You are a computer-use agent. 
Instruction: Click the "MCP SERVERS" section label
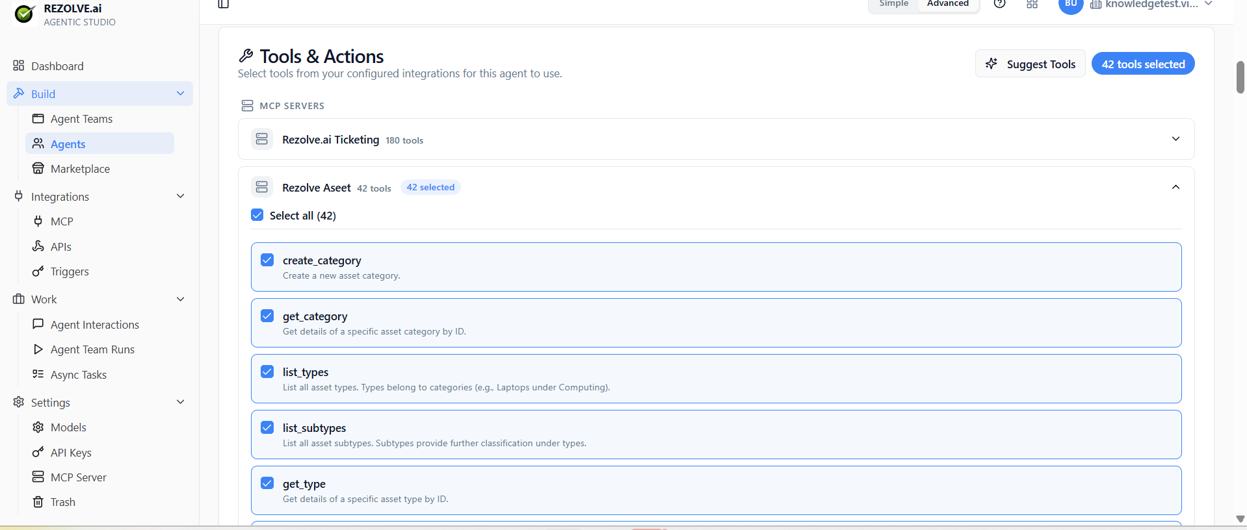(x=292, y=106)
